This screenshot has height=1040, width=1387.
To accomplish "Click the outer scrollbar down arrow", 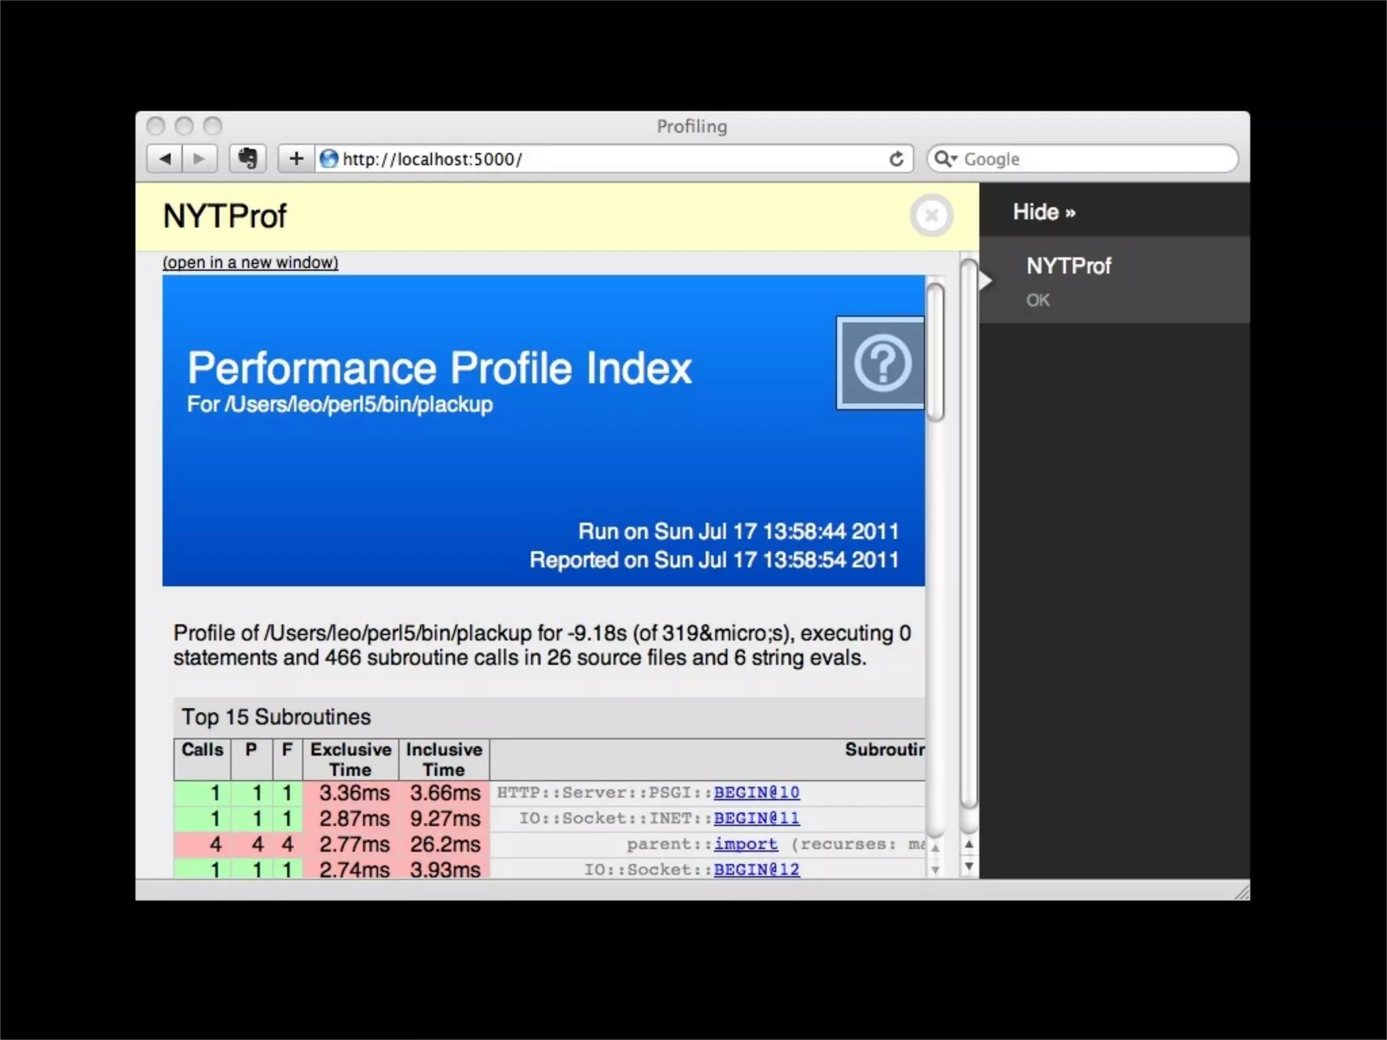I will 969,866.
